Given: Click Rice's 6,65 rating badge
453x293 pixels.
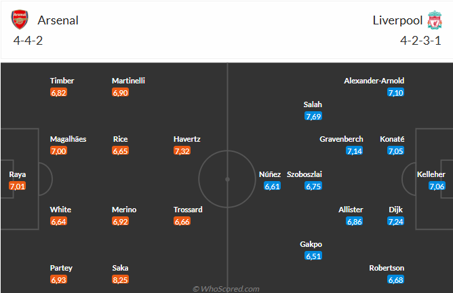Looking at the screenshot, I should click(x=121, y=151).
